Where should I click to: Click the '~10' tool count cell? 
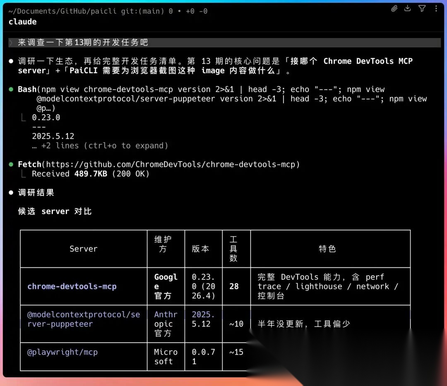click(x=236, y=324)
